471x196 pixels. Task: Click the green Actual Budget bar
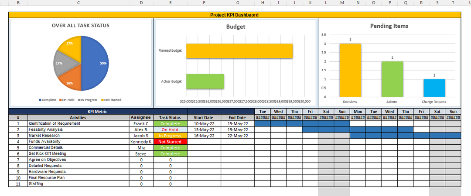pos(205,81)
